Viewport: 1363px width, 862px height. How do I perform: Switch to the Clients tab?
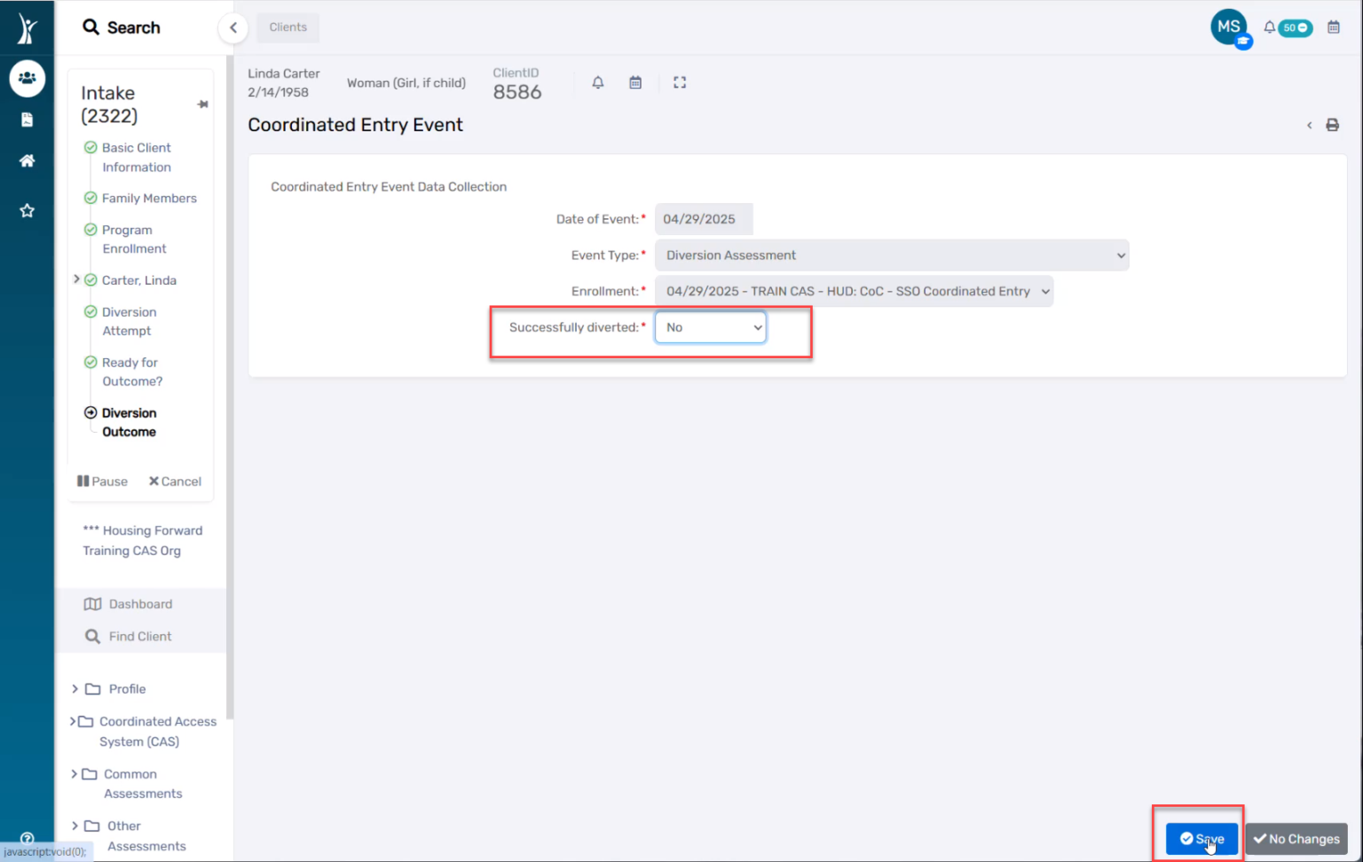pos(287,27)
